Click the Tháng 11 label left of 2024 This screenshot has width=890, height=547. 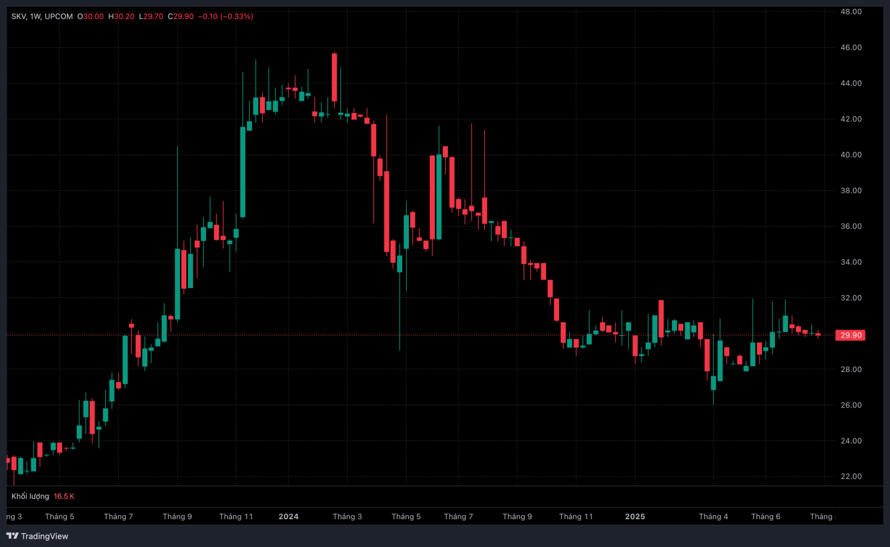click(x=236, y=516)
